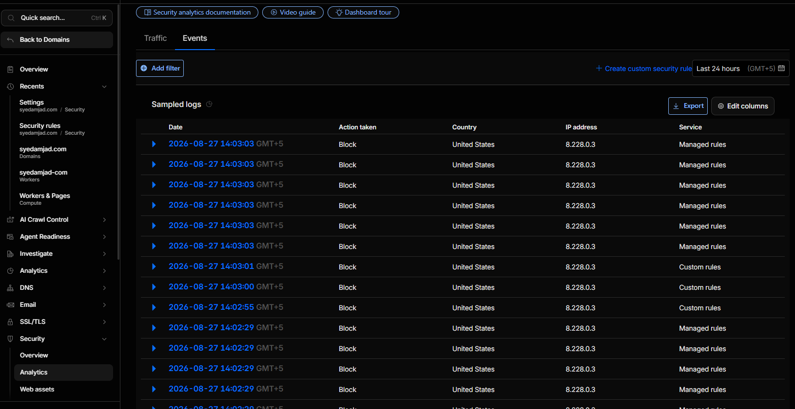The height and width of the screenshot is (409, 795).
Task: Click the gear icon in Edit columns
Action: [x=721, y=106]
